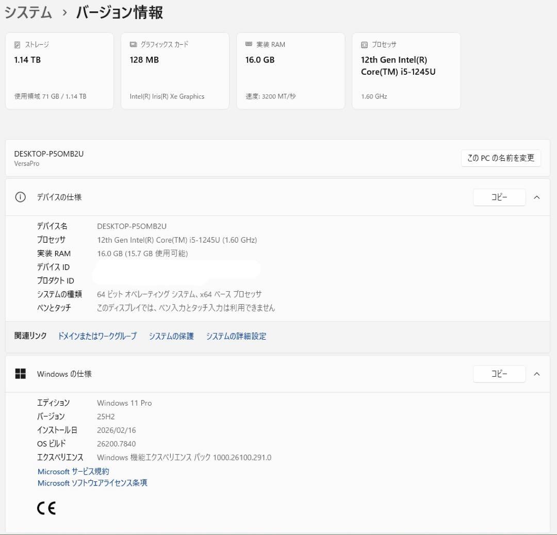Click the 関連リンク label
This screenshot has width=557, height=535.
pos(30,336)
